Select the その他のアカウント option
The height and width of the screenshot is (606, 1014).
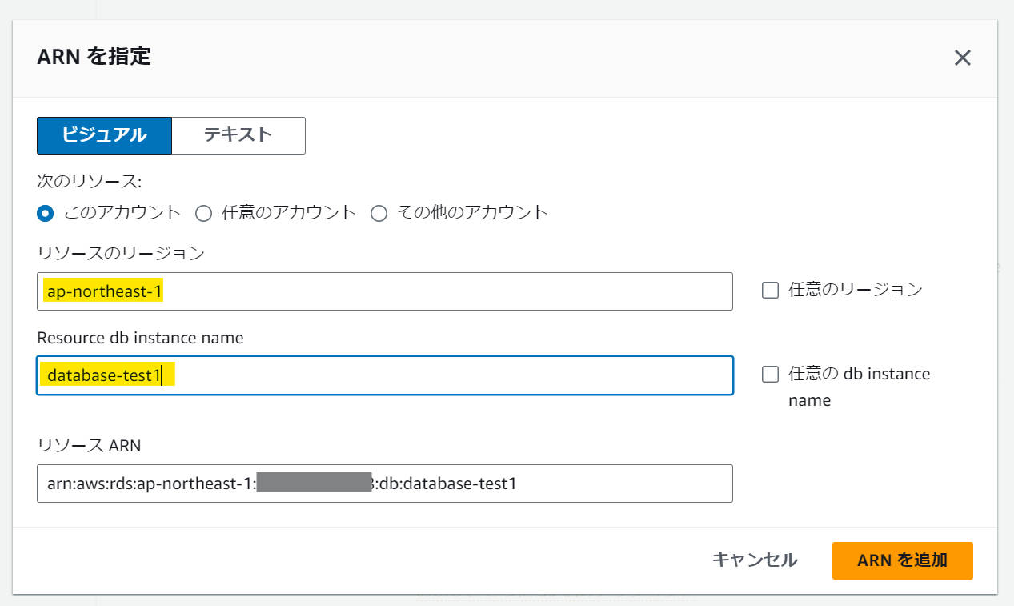[x=379, y=212]
